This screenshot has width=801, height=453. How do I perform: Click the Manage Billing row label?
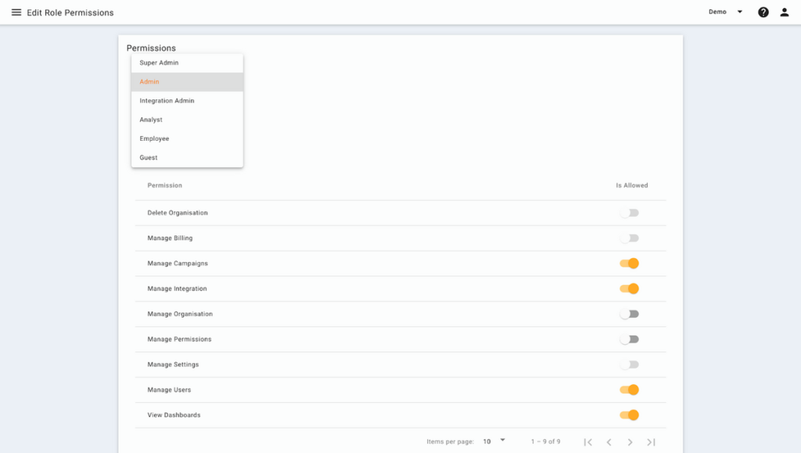[x=170, y=238]
